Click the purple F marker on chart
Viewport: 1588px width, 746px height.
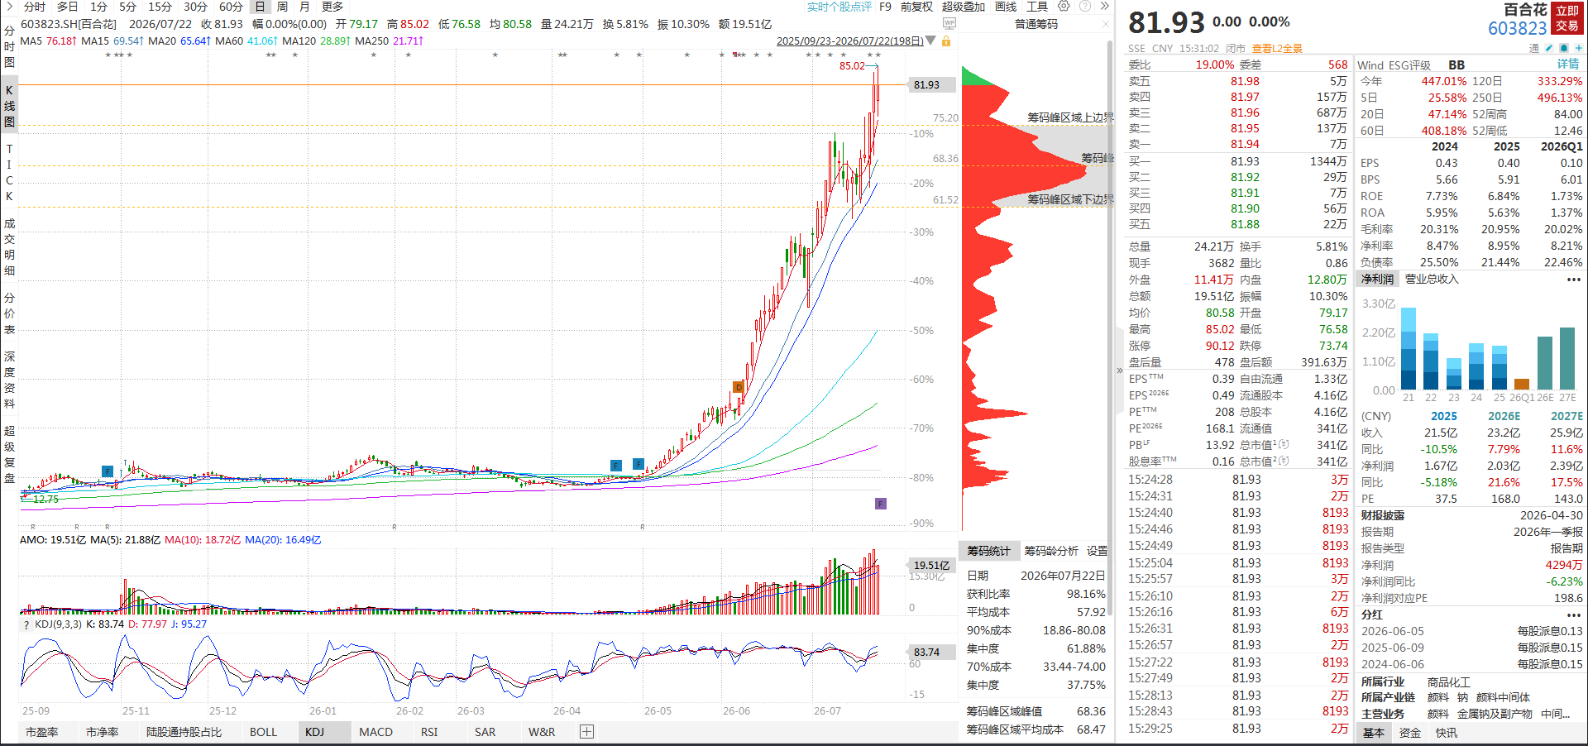(x=881, y=504)
